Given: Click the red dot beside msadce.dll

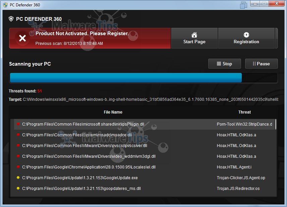Looking at the screenshot, I should point(18,135).
